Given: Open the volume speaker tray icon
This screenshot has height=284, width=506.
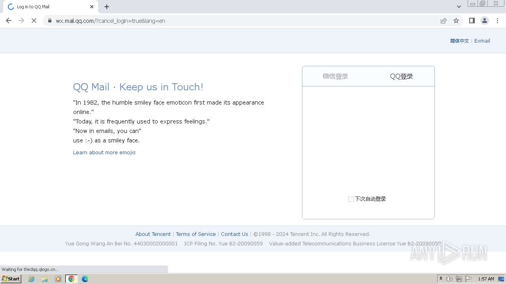Looking at the screenshot, I should click(x=449, y=279).
